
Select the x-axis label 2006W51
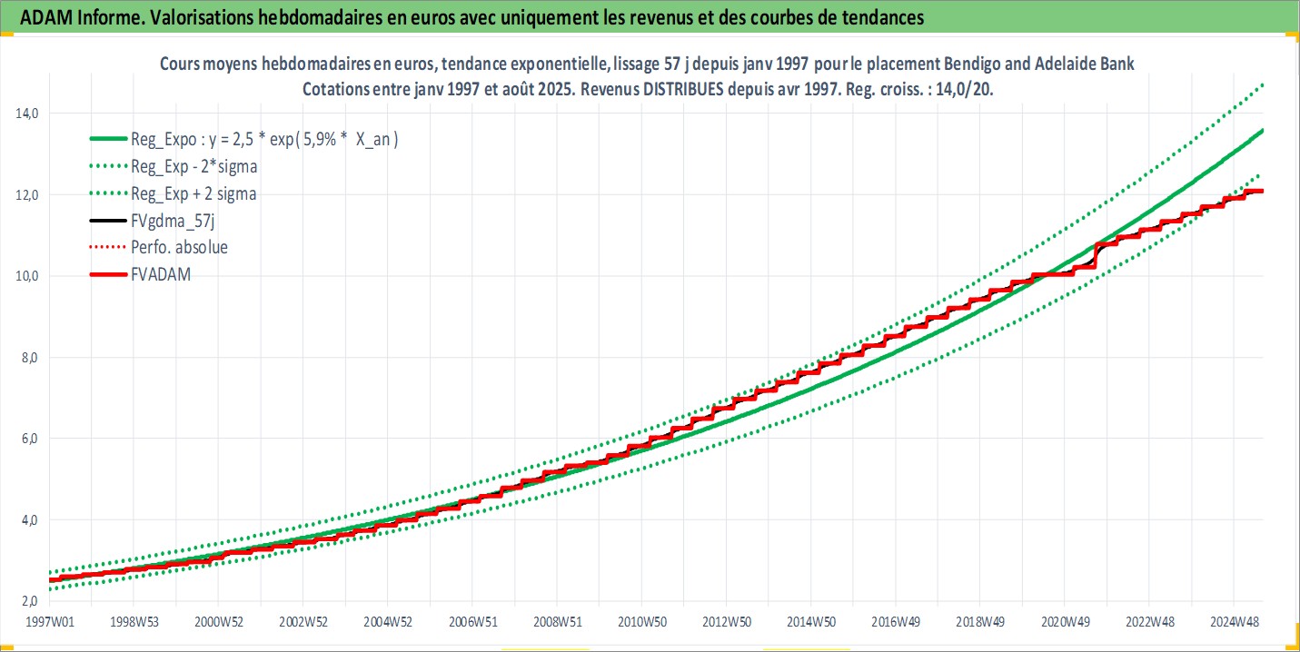[x=472, y=622]
